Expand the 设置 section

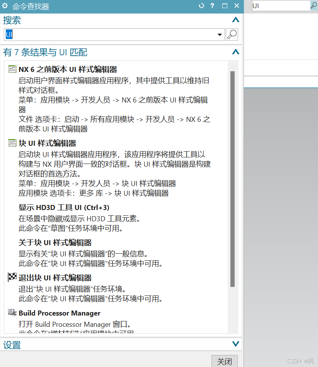click(236, 345)
